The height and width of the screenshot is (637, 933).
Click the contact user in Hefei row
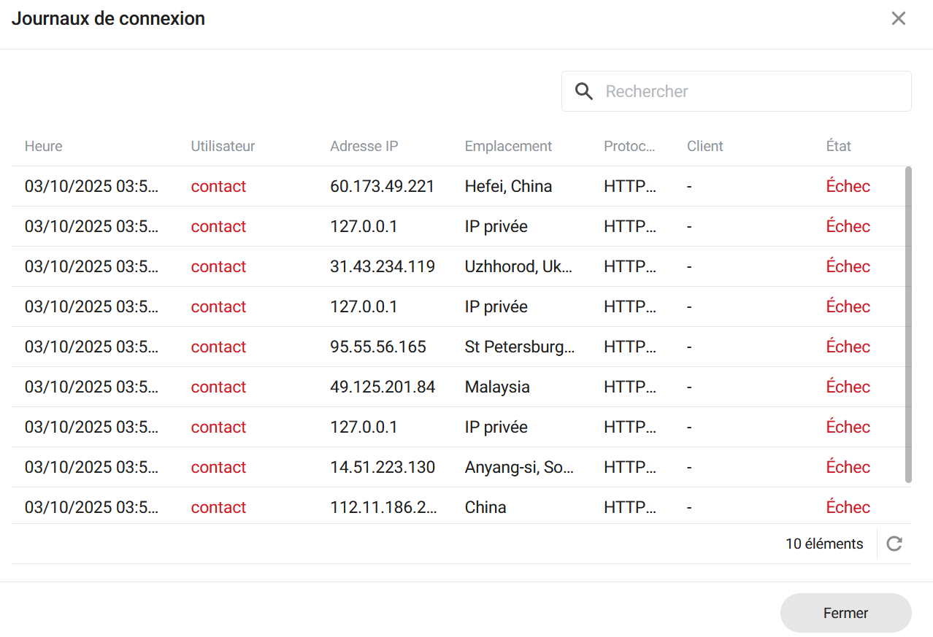pos(218,186)
